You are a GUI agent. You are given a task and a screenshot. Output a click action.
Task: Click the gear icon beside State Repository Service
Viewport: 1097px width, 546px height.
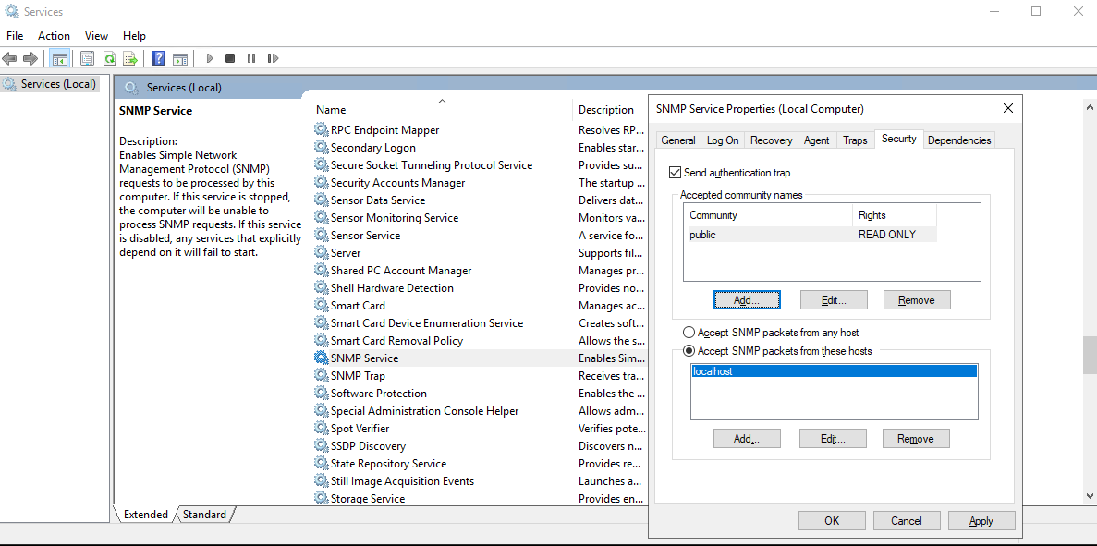pyautogui.click(x=321, y=464)
